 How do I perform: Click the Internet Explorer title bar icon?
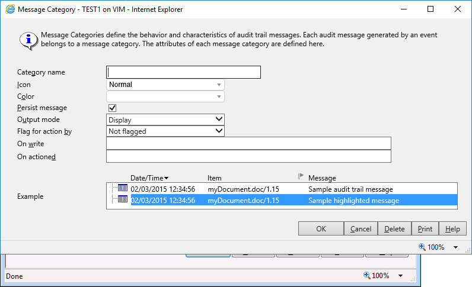(x=10, y=9)
